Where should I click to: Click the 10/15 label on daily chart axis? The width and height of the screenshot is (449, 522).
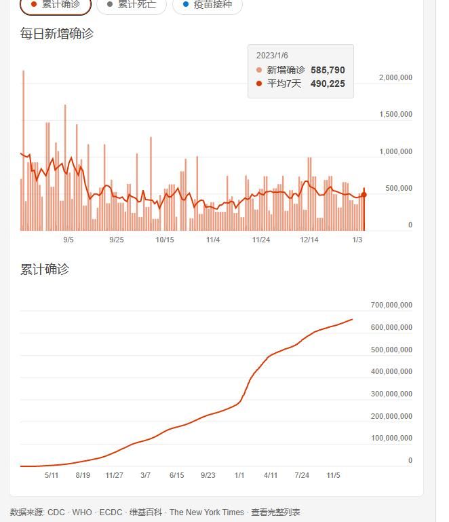click(x=165, y=240)
